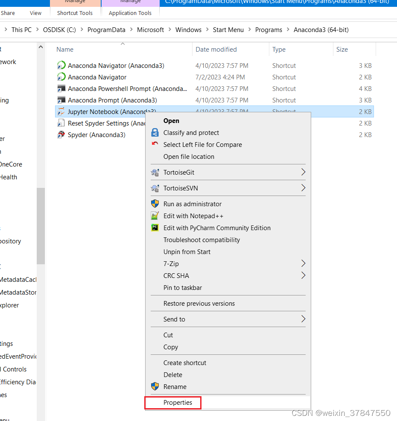This screenshot has height=421, width=397.
Task: Choose Restore previous versions
Action: point(199,304)
